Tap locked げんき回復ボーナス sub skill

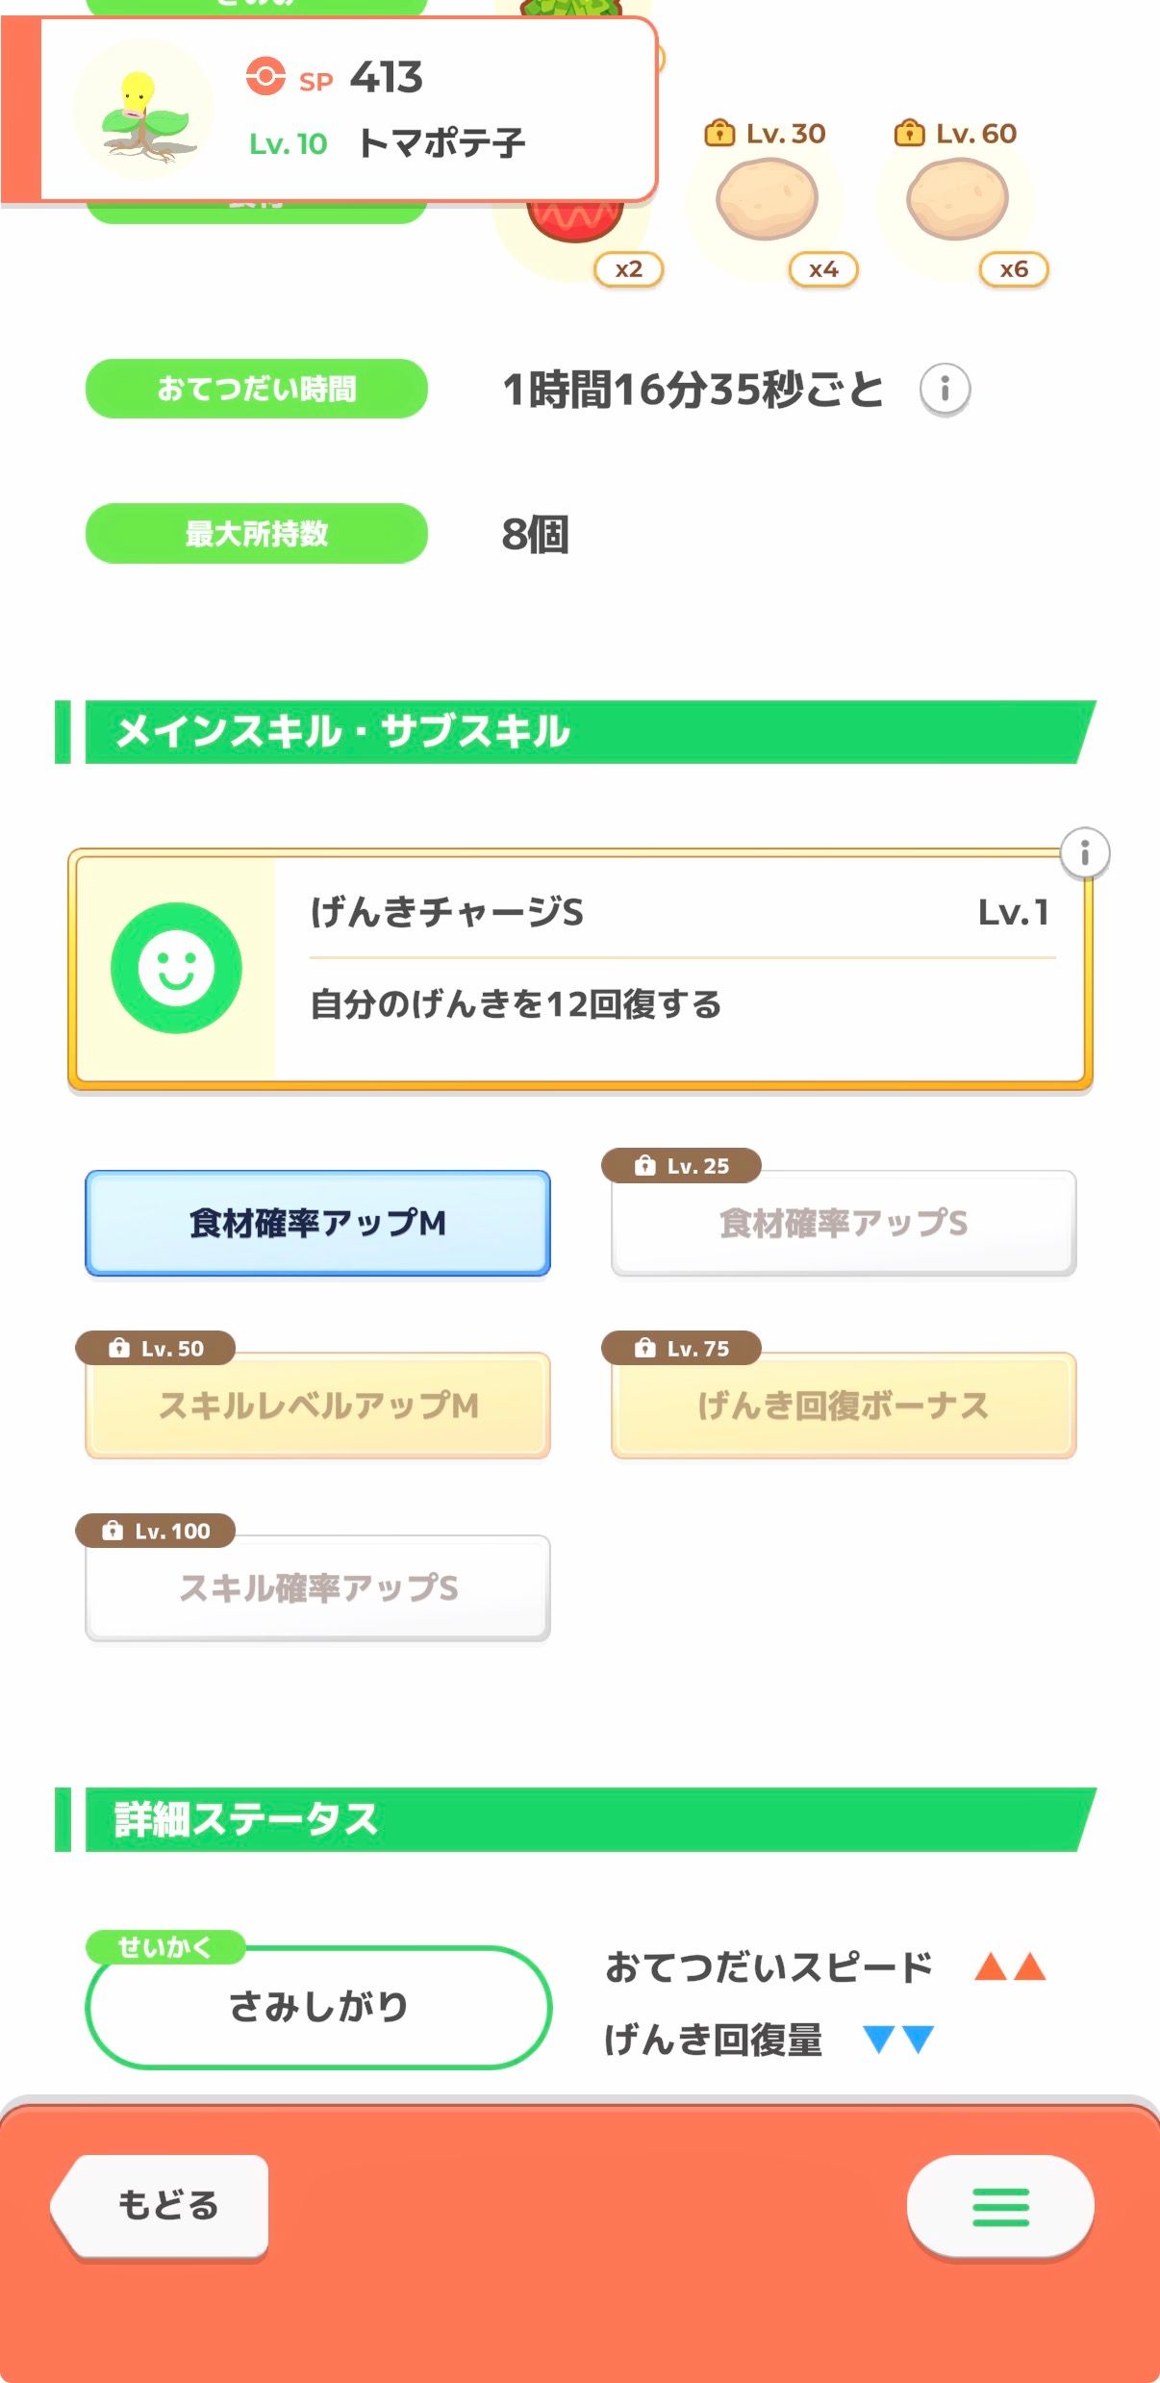844,1406
